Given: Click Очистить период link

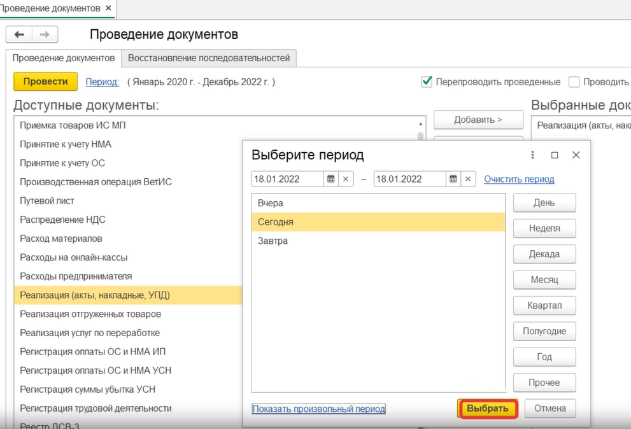Looking at the screenshot, I should tap(519, 179).
